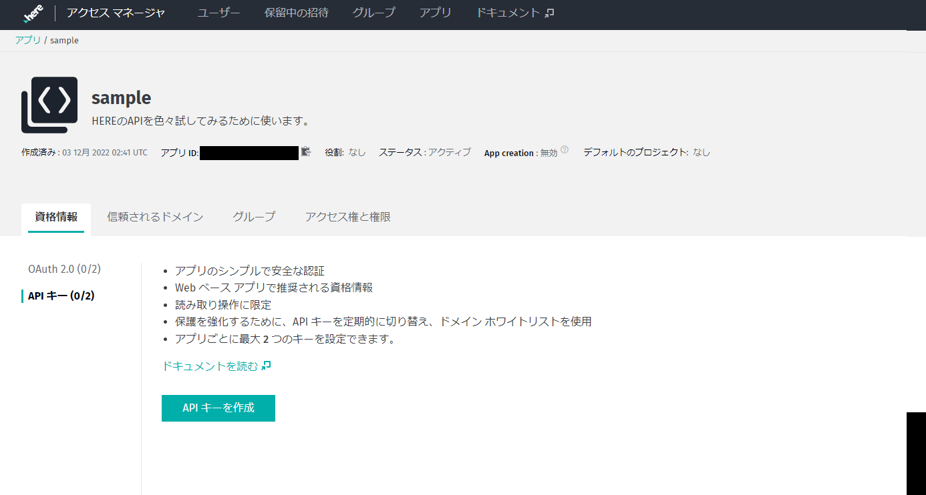Switch to the グループ tab below the app header
926x495 pixels.
254,217
